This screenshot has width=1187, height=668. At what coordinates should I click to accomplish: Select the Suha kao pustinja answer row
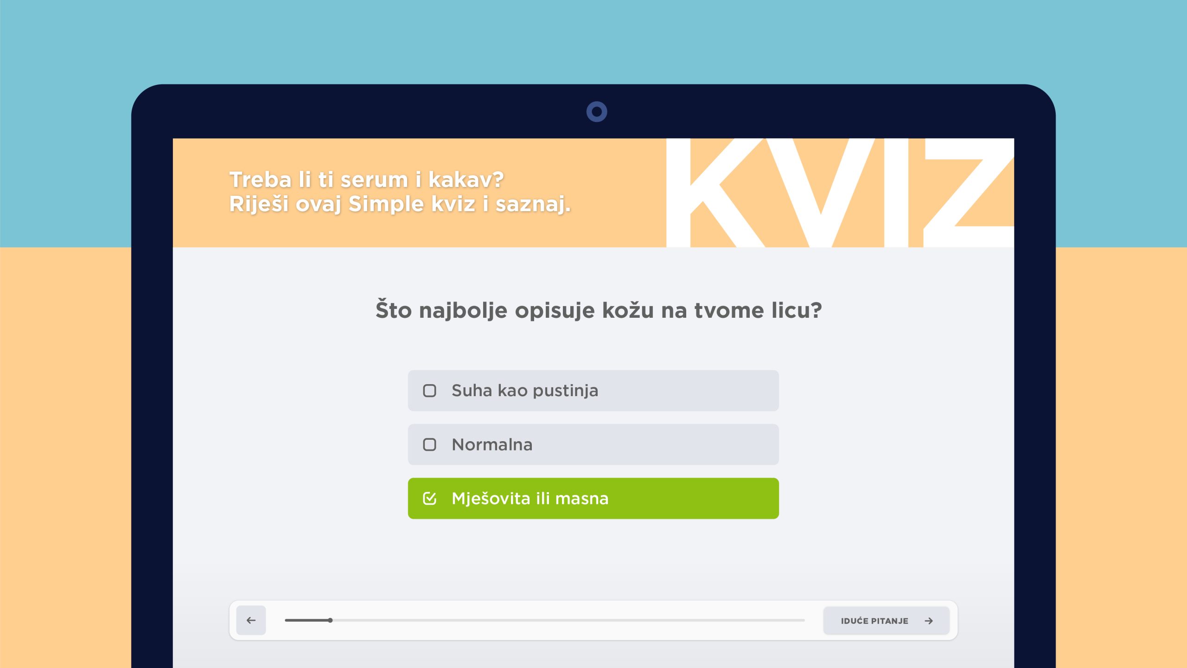(x=593, y=391)
